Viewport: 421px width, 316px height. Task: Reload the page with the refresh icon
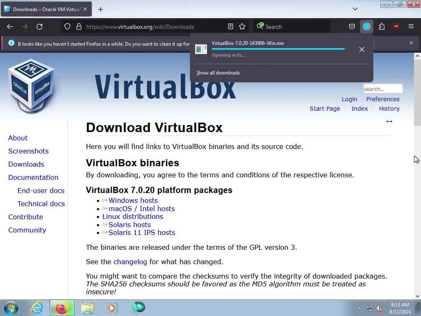[39, 27]
